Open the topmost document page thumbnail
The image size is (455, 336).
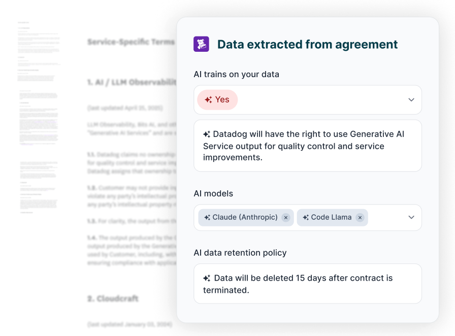coord(39,49)
